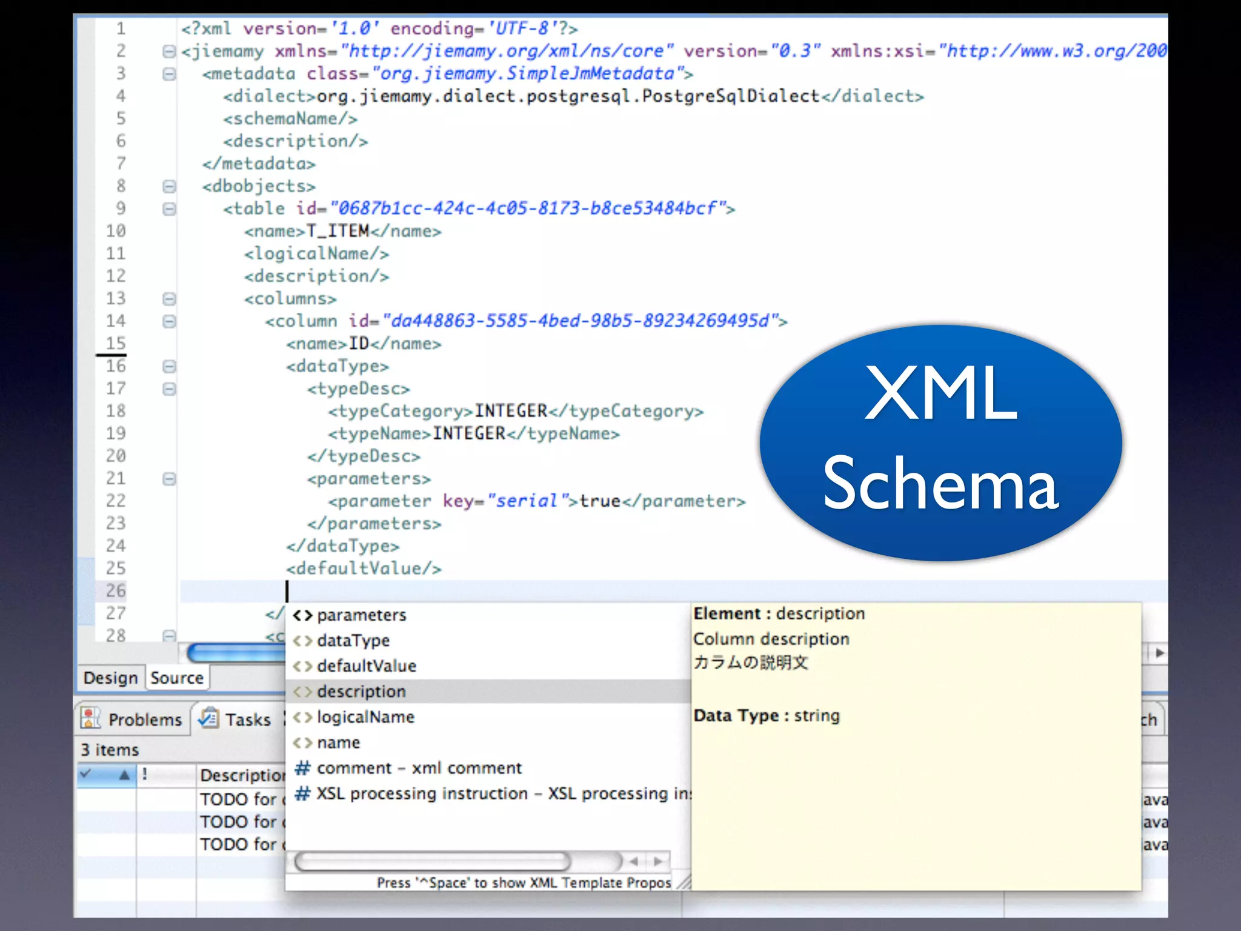Switch to the Source tab

point(177,678)
